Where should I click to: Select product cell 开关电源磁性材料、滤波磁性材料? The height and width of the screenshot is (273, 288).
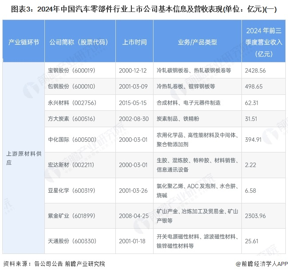[x=197, y=241]
